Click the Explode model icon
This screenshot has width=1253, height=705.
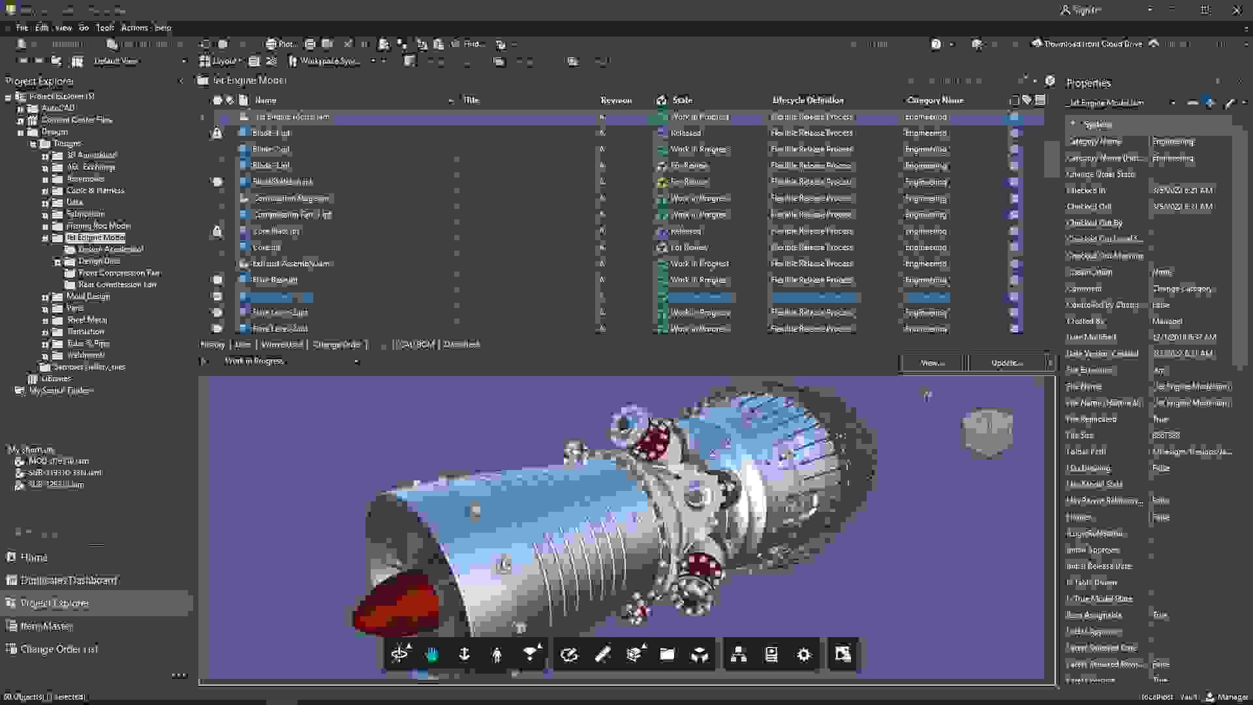click(700, 655)
